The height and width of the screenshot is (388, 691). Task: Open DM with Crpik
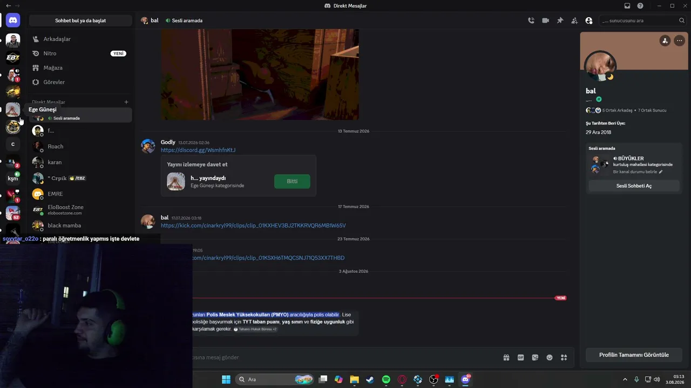tap(80, 178)
